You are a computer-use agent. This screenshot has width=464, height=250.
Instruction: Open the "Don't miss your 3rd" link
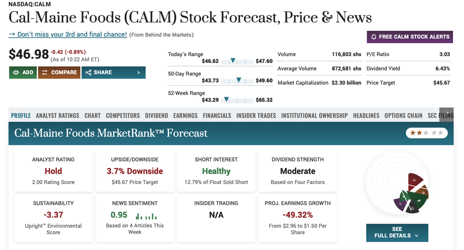click(x=68, y=35)
